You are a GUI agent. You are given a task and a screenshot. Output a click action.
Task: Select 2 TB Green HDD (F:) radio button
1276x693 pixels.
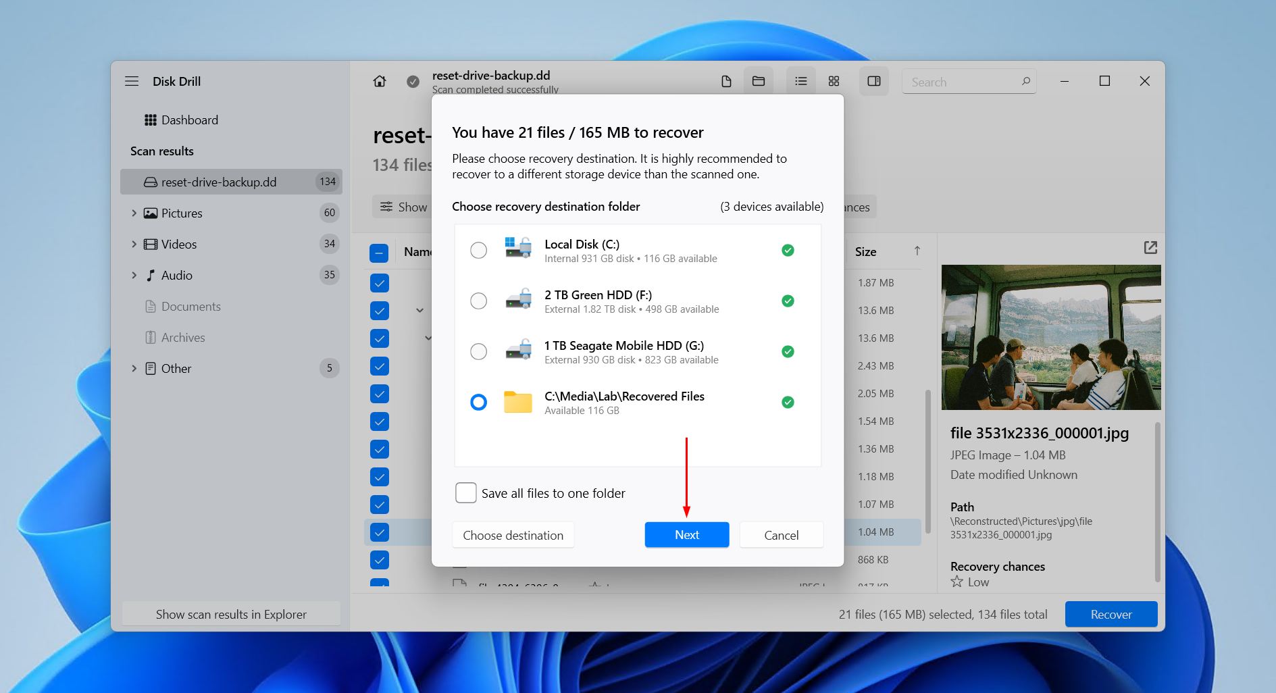(478, 301)
